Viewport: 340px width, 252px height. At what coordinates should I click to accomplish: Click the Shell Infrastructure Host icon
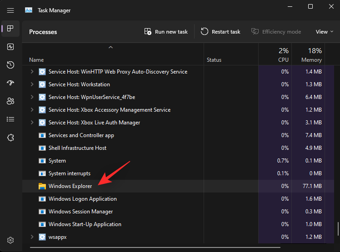pos(42,148)
